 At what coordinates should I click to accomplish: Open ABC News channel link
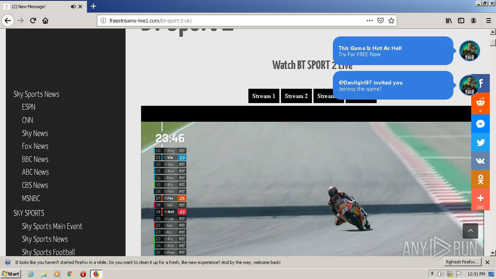35,172
